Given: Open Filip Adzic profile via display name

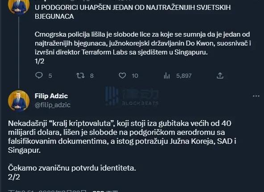Looking at the screenshot, I should [51, 96].
